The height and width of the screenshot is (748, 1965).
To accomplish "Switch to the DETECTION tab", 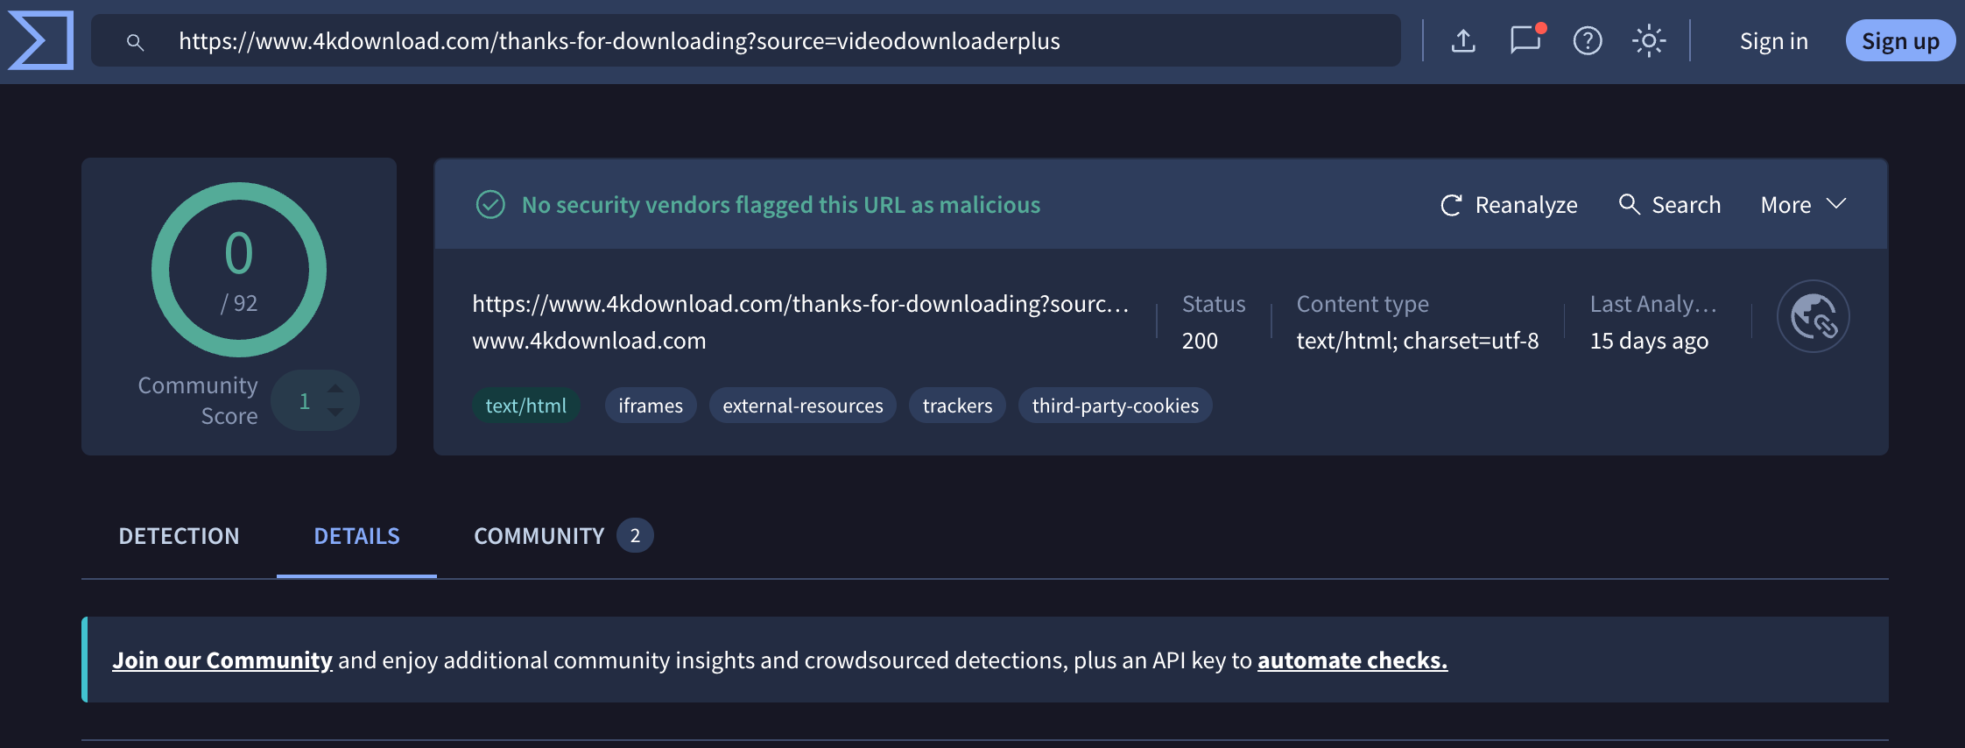I will pyautogui.click(x=179, y=536).
